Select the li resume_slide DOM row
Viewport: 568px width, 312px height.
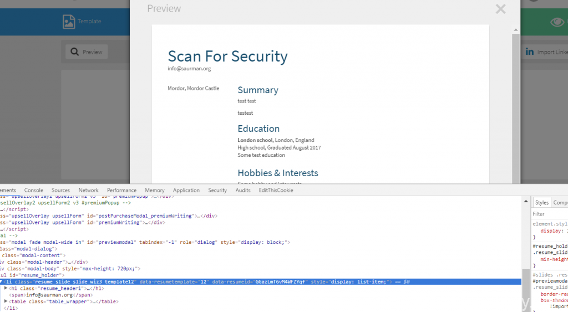coord(261,282)
